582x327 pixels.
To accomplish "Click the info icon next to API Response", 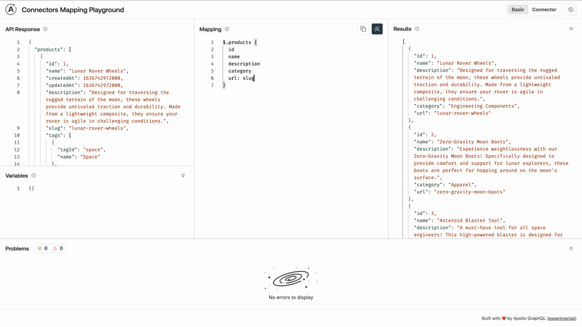I will point(45,29).
